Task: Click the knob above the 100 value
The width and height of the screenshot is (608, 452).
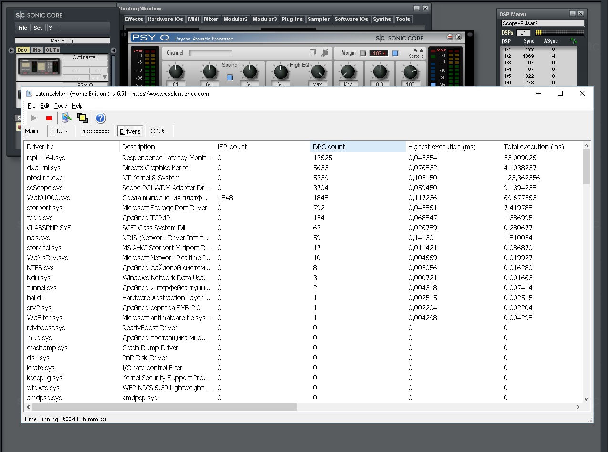Action: click(410, 72)
